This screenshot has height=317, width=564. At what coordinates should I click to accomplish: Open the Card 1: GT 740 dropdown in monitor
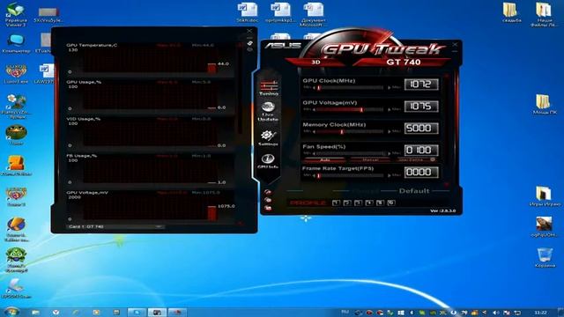tap(115, 227)
